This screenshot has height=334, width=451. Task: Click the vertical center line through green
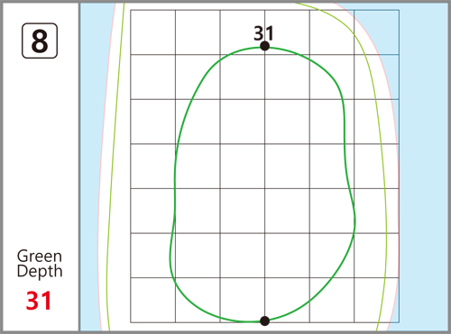264,180
